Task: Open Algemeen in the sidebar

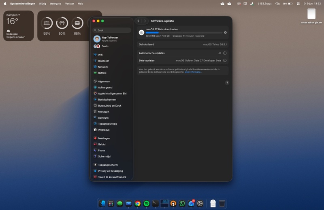Action: tap(112, 82)
